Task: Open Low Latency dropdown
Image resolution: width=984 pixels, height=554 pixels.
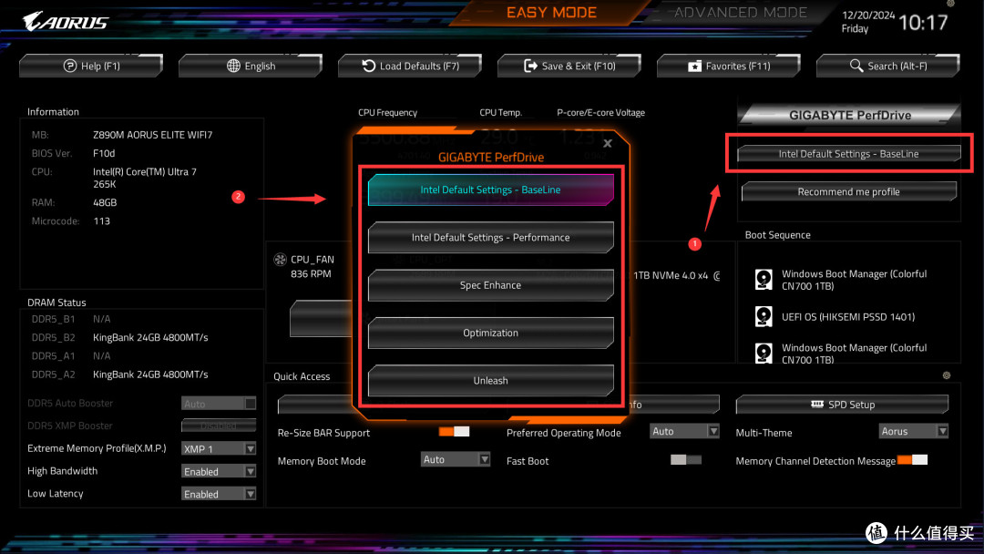Action: 219,494
